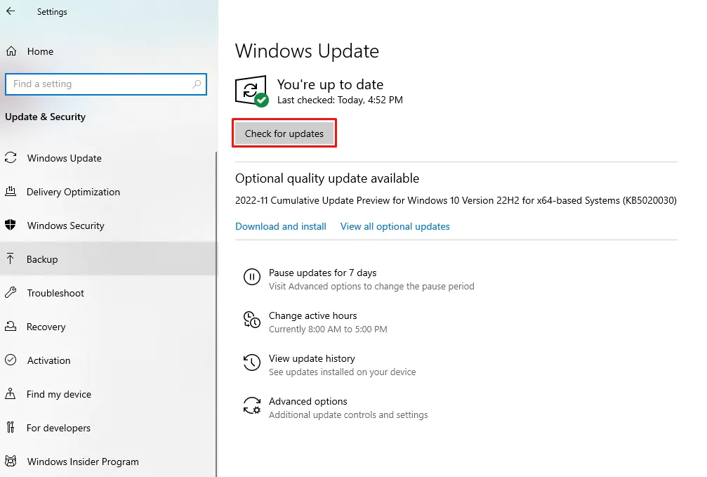Open the Recovery settings page
Viewport: 707px width, 477px height.
pos(109,326)
